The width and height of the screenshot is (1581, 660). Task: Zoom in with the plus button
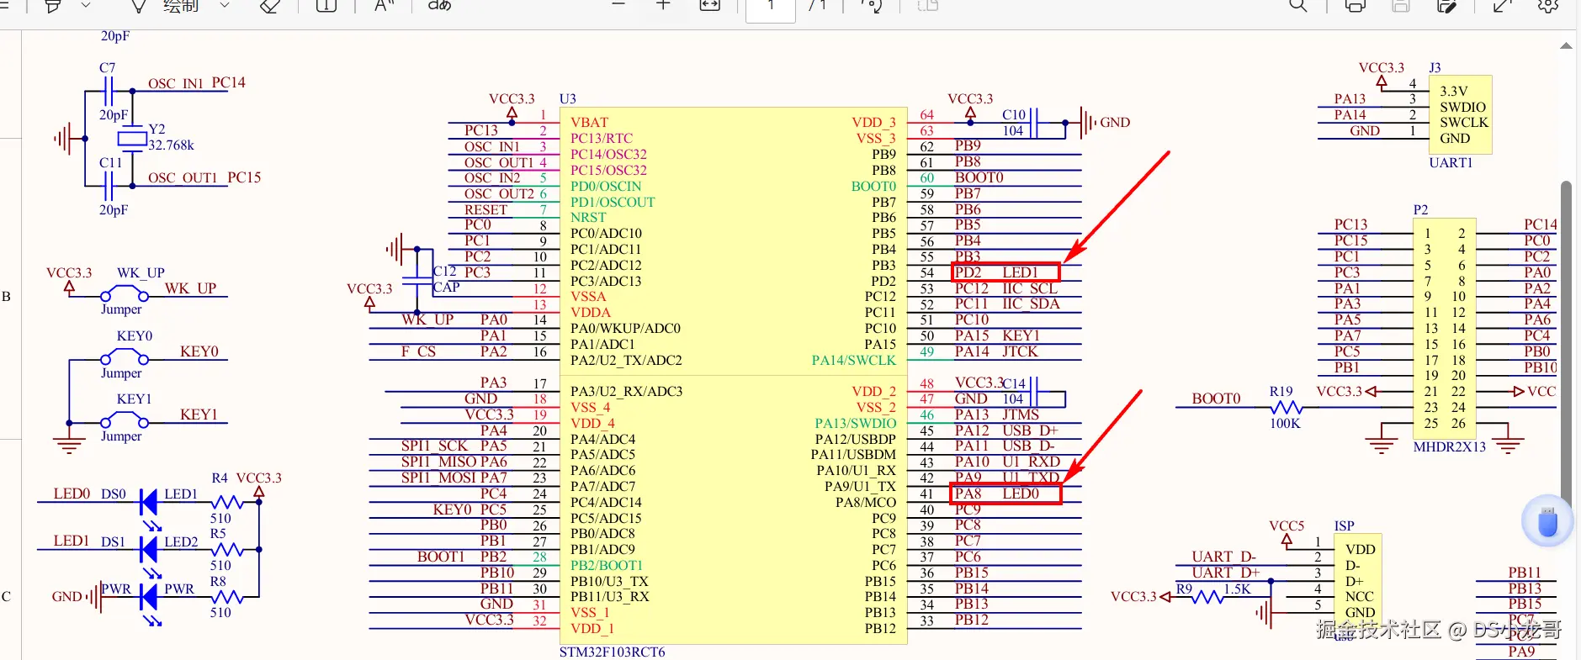(x=663, y=5)
